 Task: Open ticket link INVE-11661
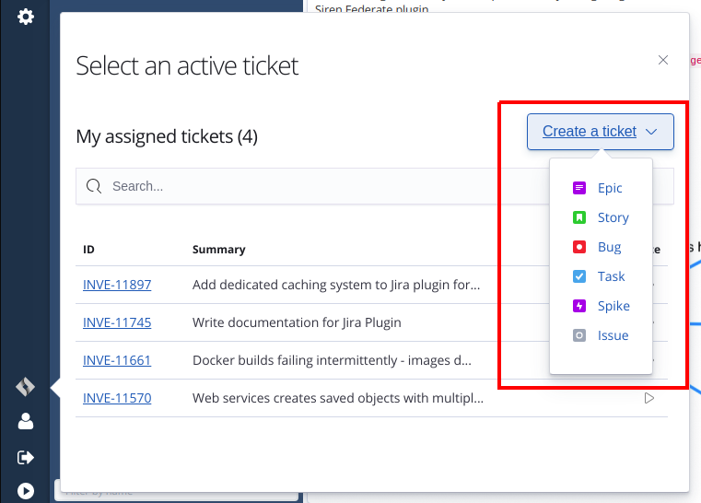click(117, 360)
